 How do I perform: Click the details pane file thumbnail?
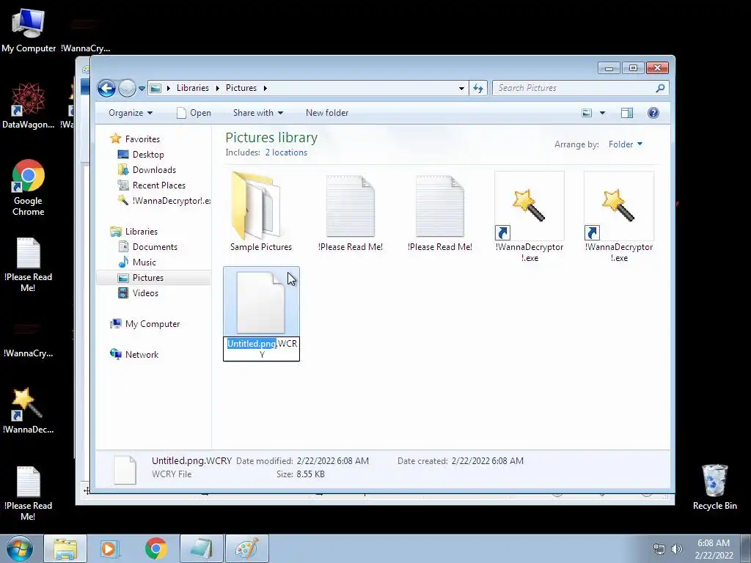(x=125, y=470)
